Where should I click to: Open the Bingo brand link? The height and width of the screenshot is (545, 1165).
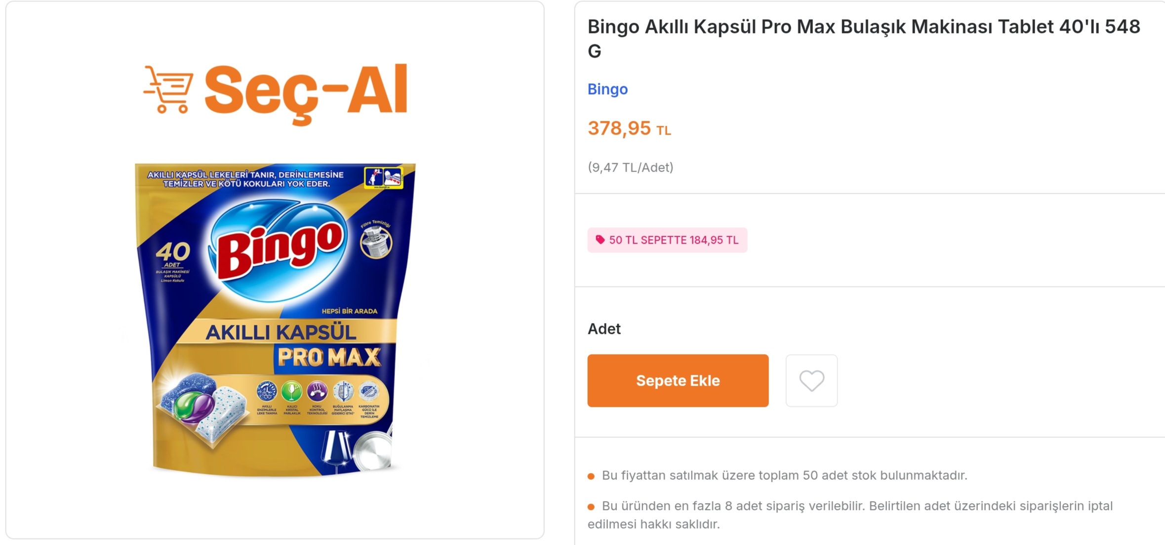pyautogui.click(x=607, y=89)
